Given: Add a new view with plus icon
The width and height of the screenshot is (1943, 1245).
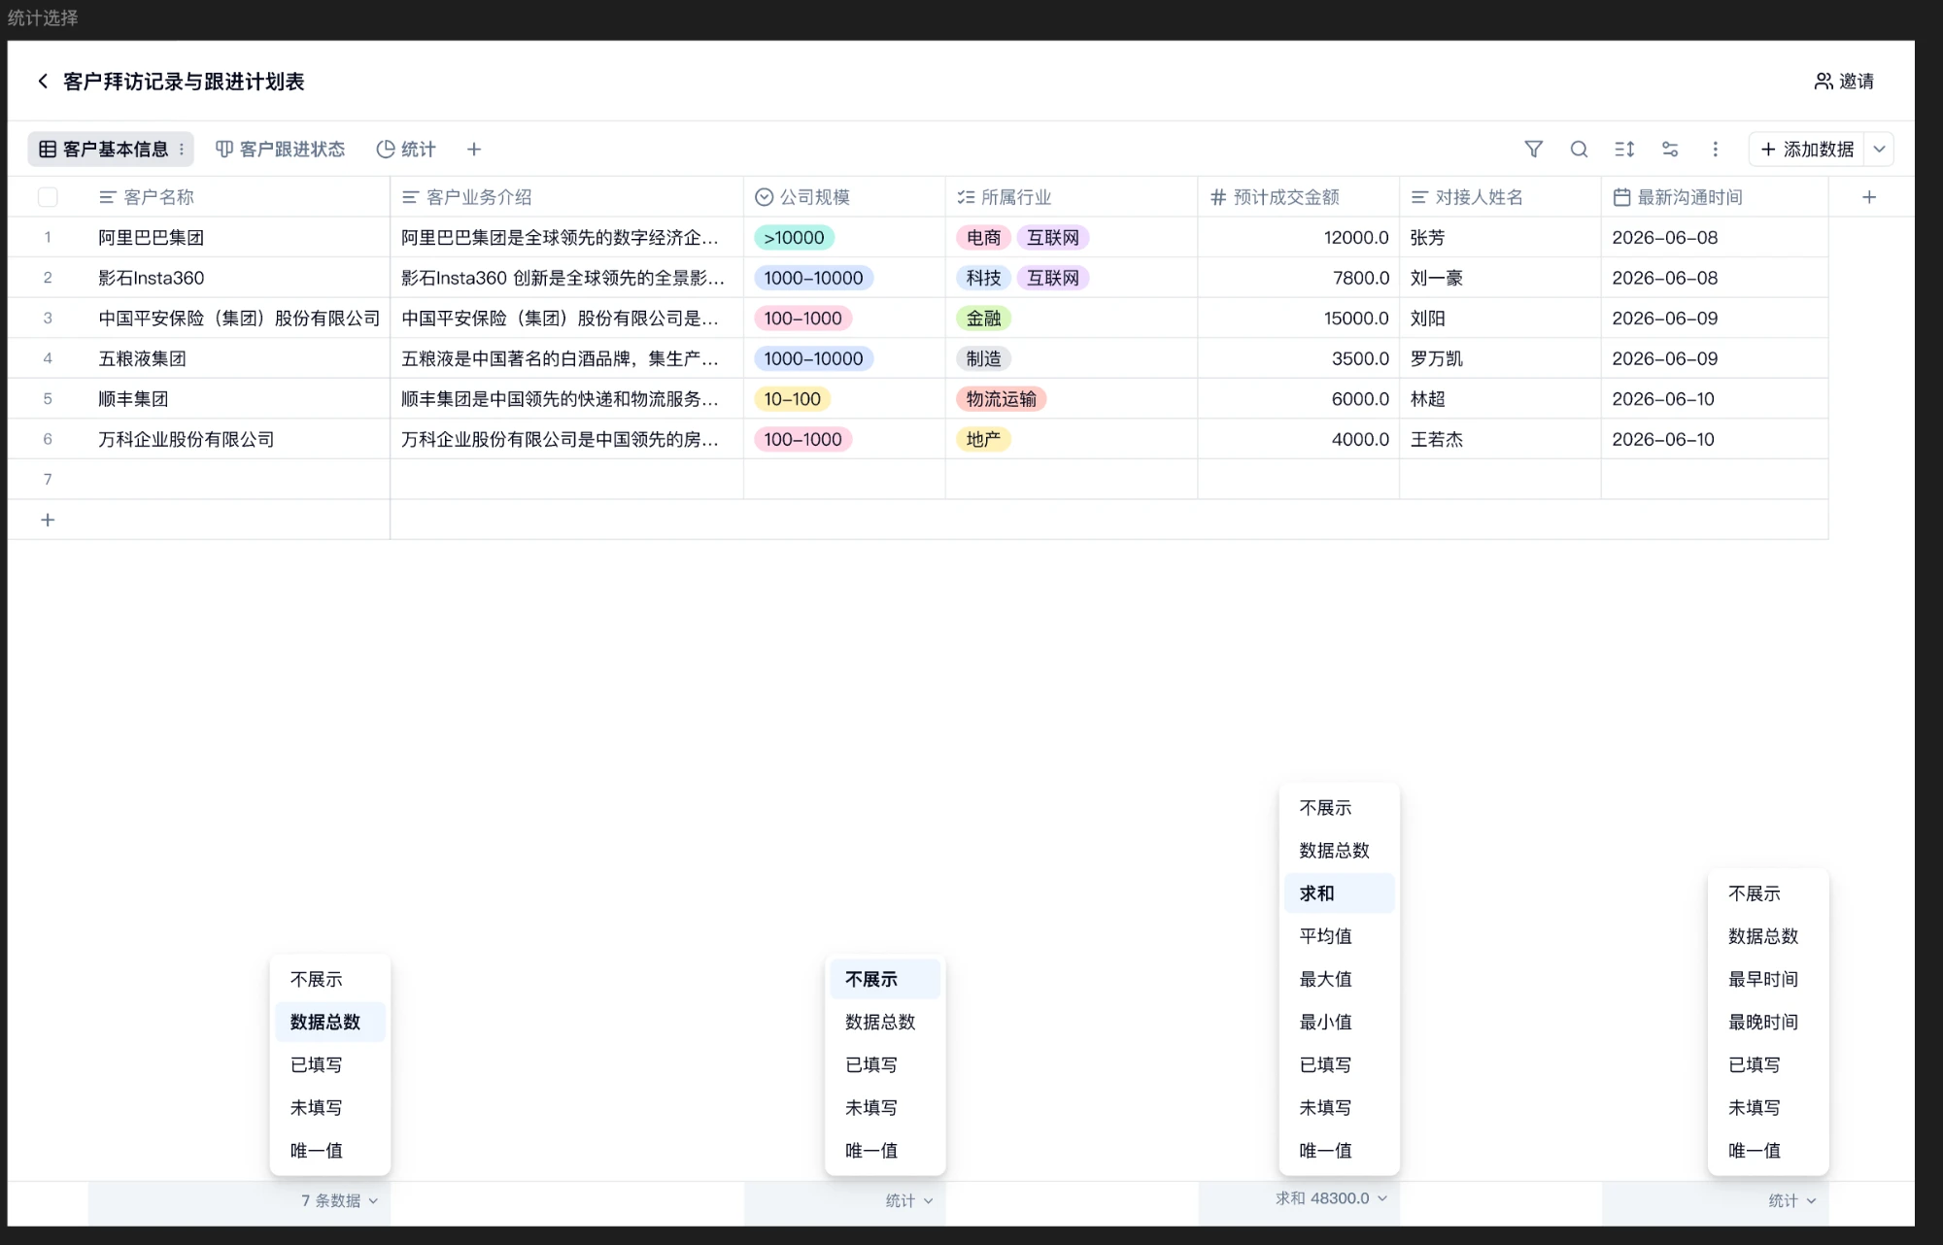Looking at the screenshot, I should pyautogui.click(x=474, y=149).
